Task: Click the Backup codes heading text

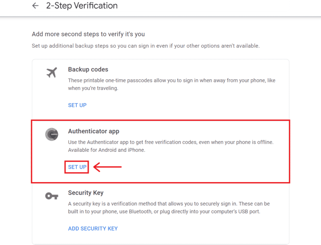Action: [x=88, y=69]
